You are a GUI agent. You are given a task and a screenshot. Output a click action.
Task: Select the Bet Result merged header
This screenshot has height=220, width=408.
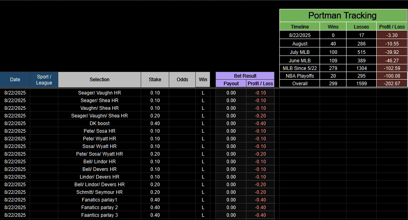pyautogui.click(x=245, y=76)
